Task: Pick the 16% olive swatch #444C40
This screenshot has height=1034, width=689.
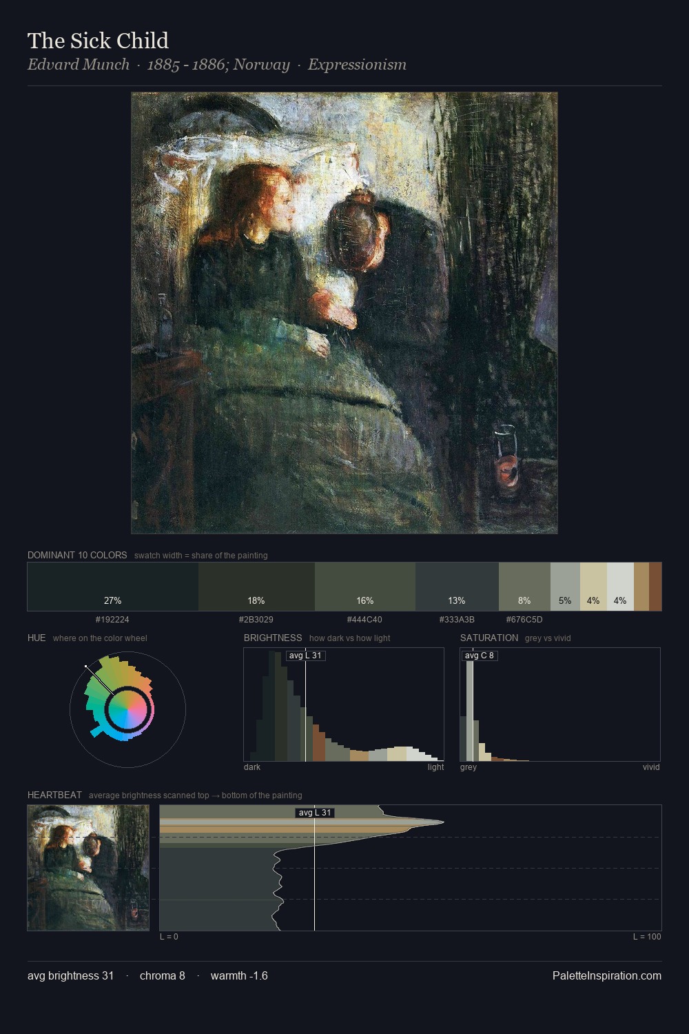Action: [x=365, y=587]
